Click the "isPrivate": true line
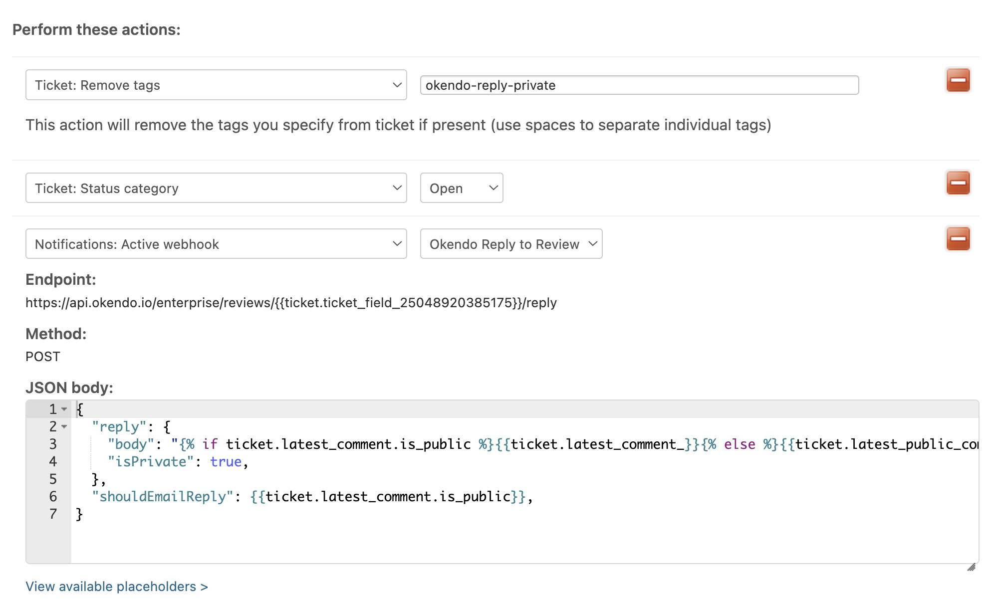 click(178, 462)
